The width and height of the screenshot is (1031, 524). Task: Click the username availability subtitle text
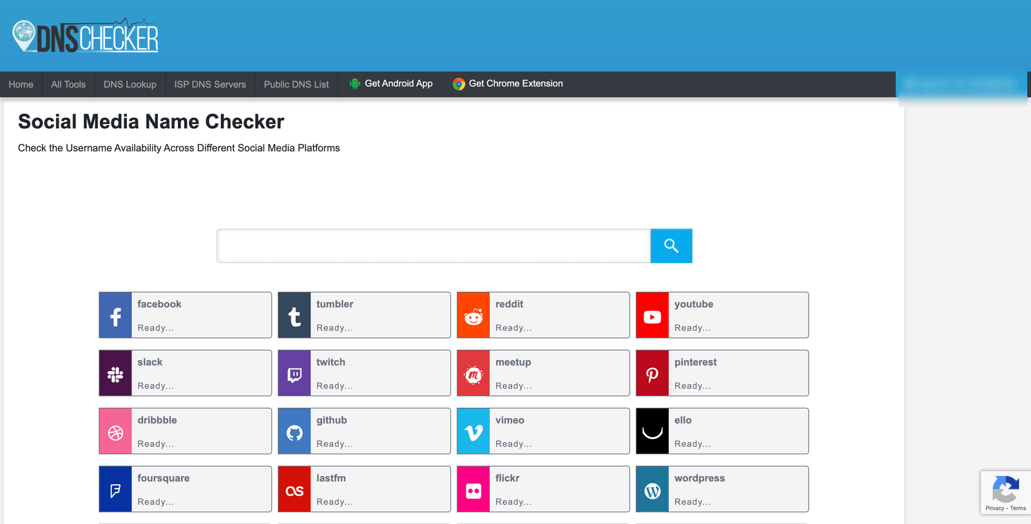point(178,148)
